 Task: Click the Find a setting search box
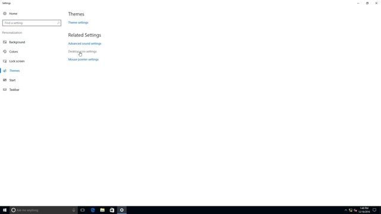32,23
